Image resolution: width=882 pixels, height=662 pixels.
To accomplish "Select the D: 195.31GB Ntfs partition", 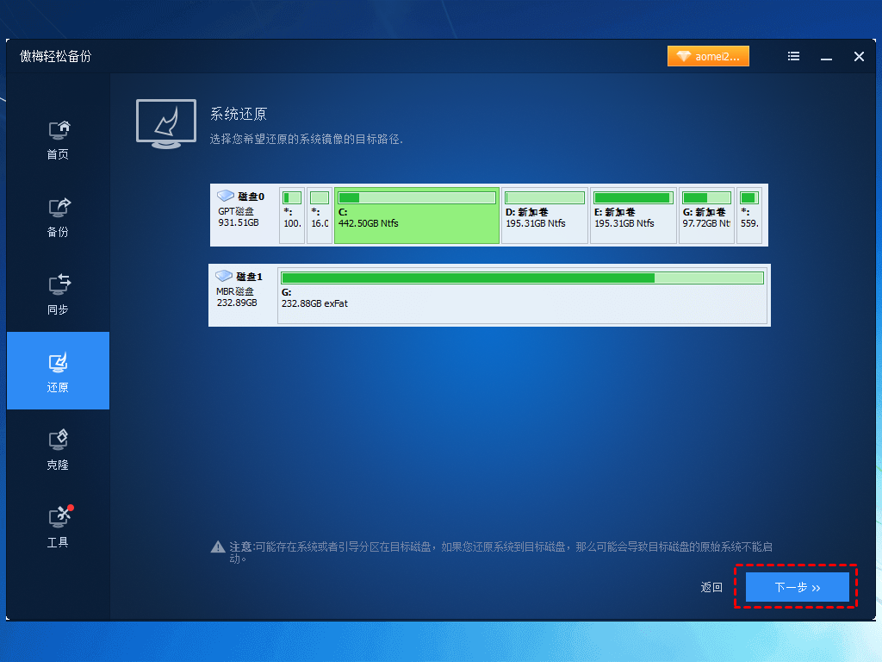I will point(544,215).
